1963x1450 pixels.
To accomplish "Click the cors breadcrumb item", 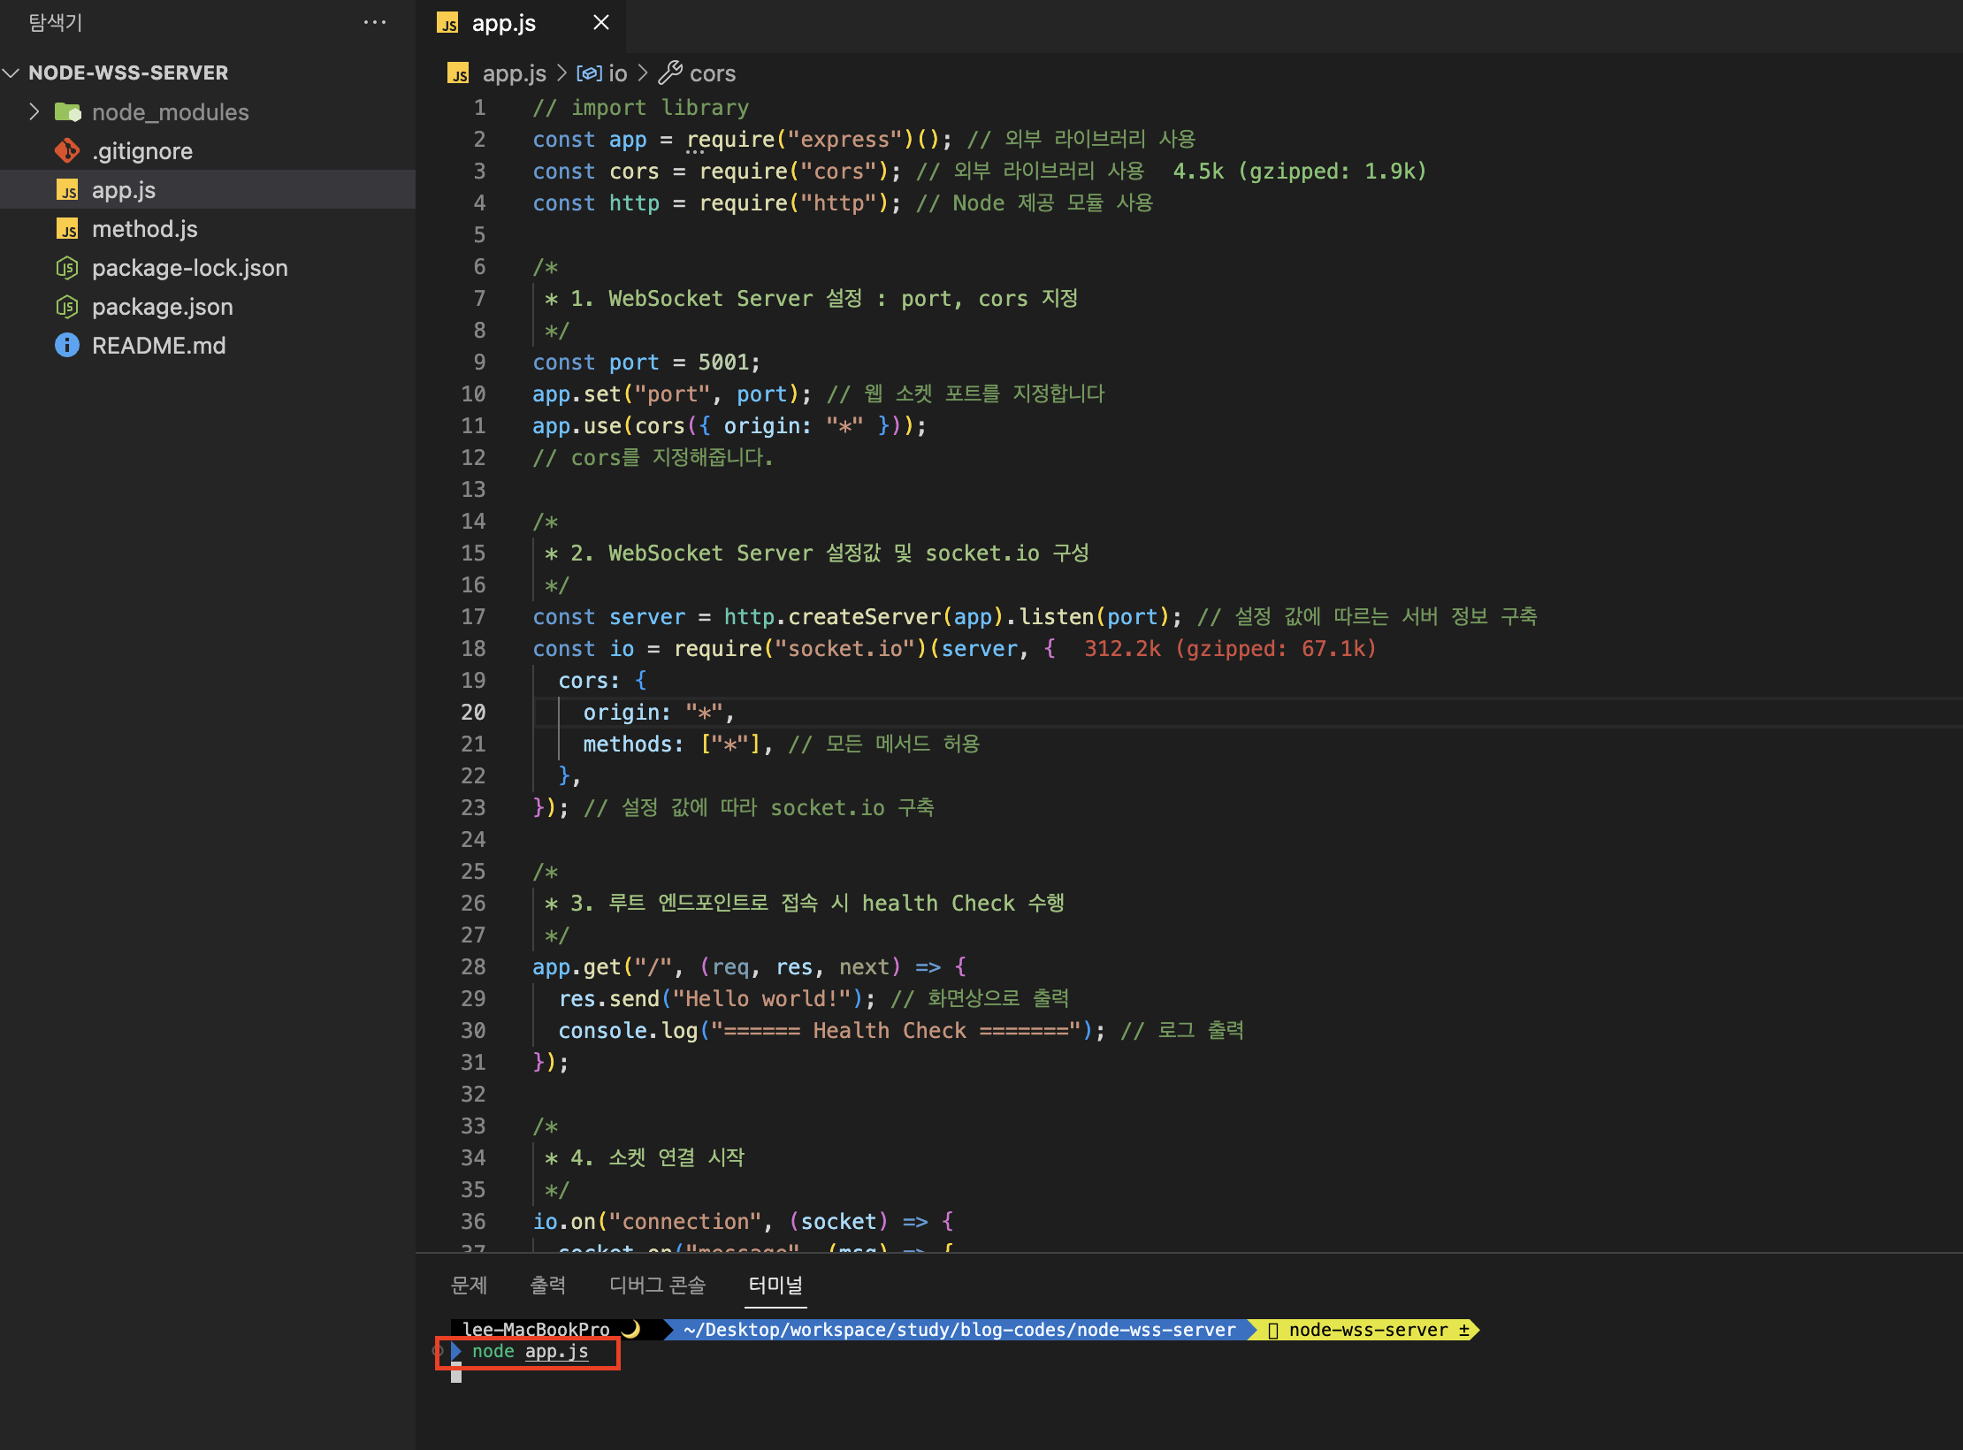I will [x=712, y=73].
